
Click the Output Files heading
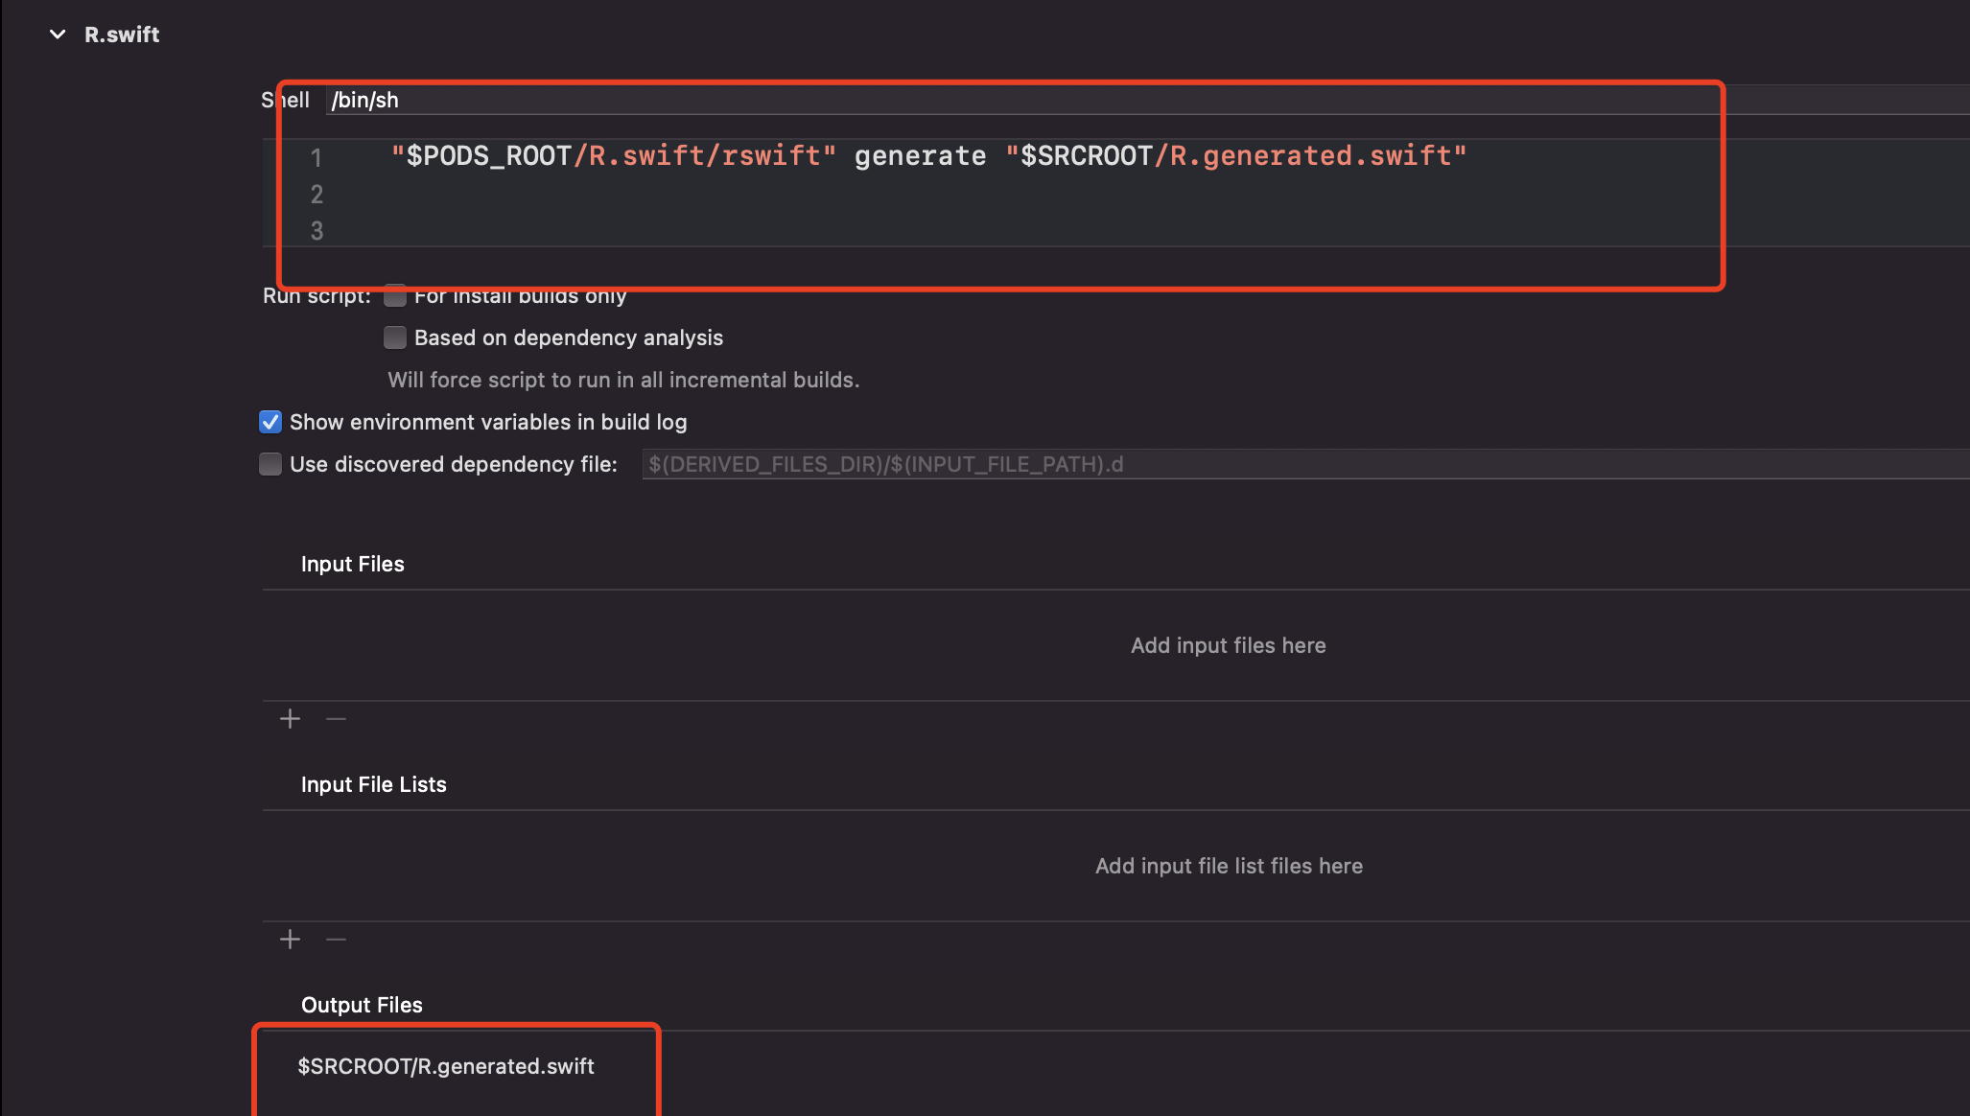tap(362, 1005)
